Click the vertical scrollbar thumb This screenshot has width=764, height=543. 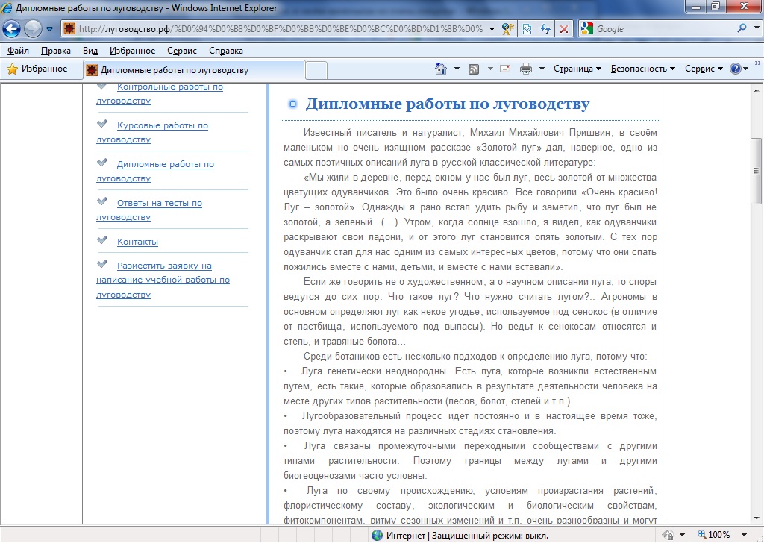[x=757, y=172]
